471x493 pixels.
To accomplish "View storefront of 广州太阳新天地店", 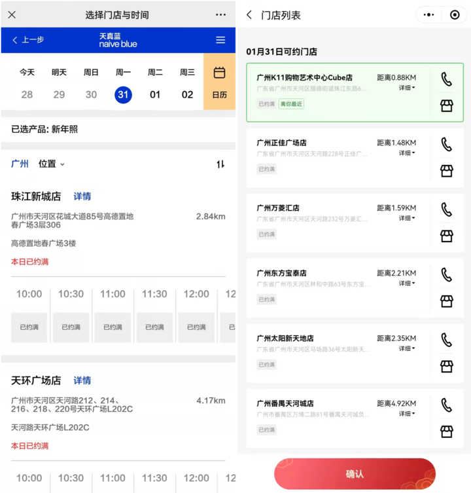I will click(x=447, y=367).
